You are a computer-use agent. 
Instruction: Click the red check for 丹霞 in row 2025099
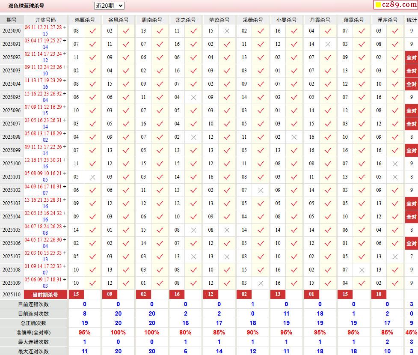click(328, 150)
